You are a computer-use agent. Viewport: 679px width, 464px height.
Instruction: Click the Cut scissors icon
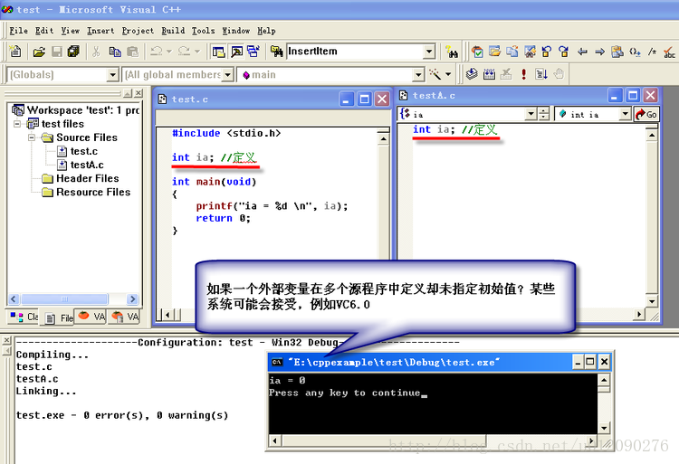(96, 52)
